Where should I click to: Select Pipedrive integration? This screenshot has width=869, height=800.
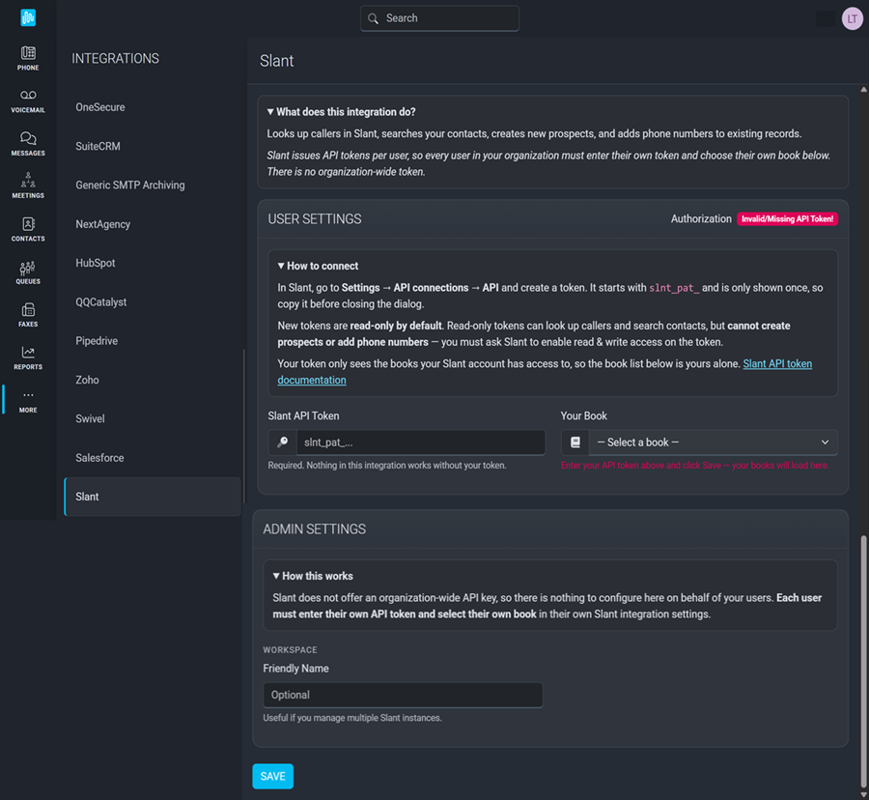coord(97,341)
